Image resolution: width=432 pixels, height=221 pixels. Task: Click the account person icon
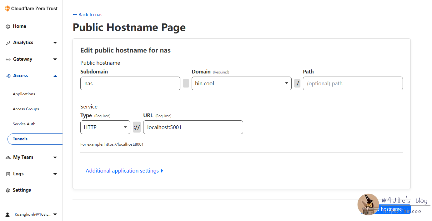[x=8, y=214]
